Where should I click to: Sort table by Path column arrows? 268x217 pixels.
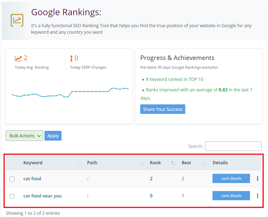click(x=142, y=163)
